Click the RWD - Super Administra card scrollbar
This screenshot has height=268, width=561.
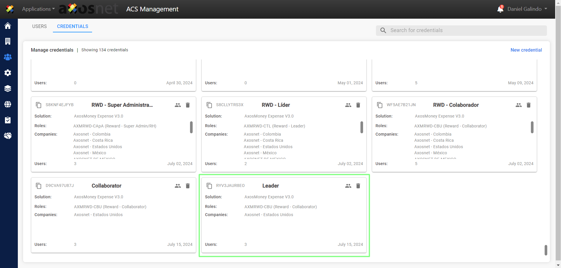pos(191,127)
